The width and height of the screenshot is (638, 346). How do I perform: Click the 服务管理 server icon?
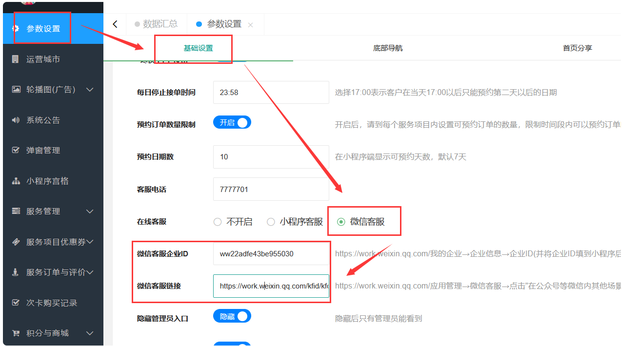16,211
